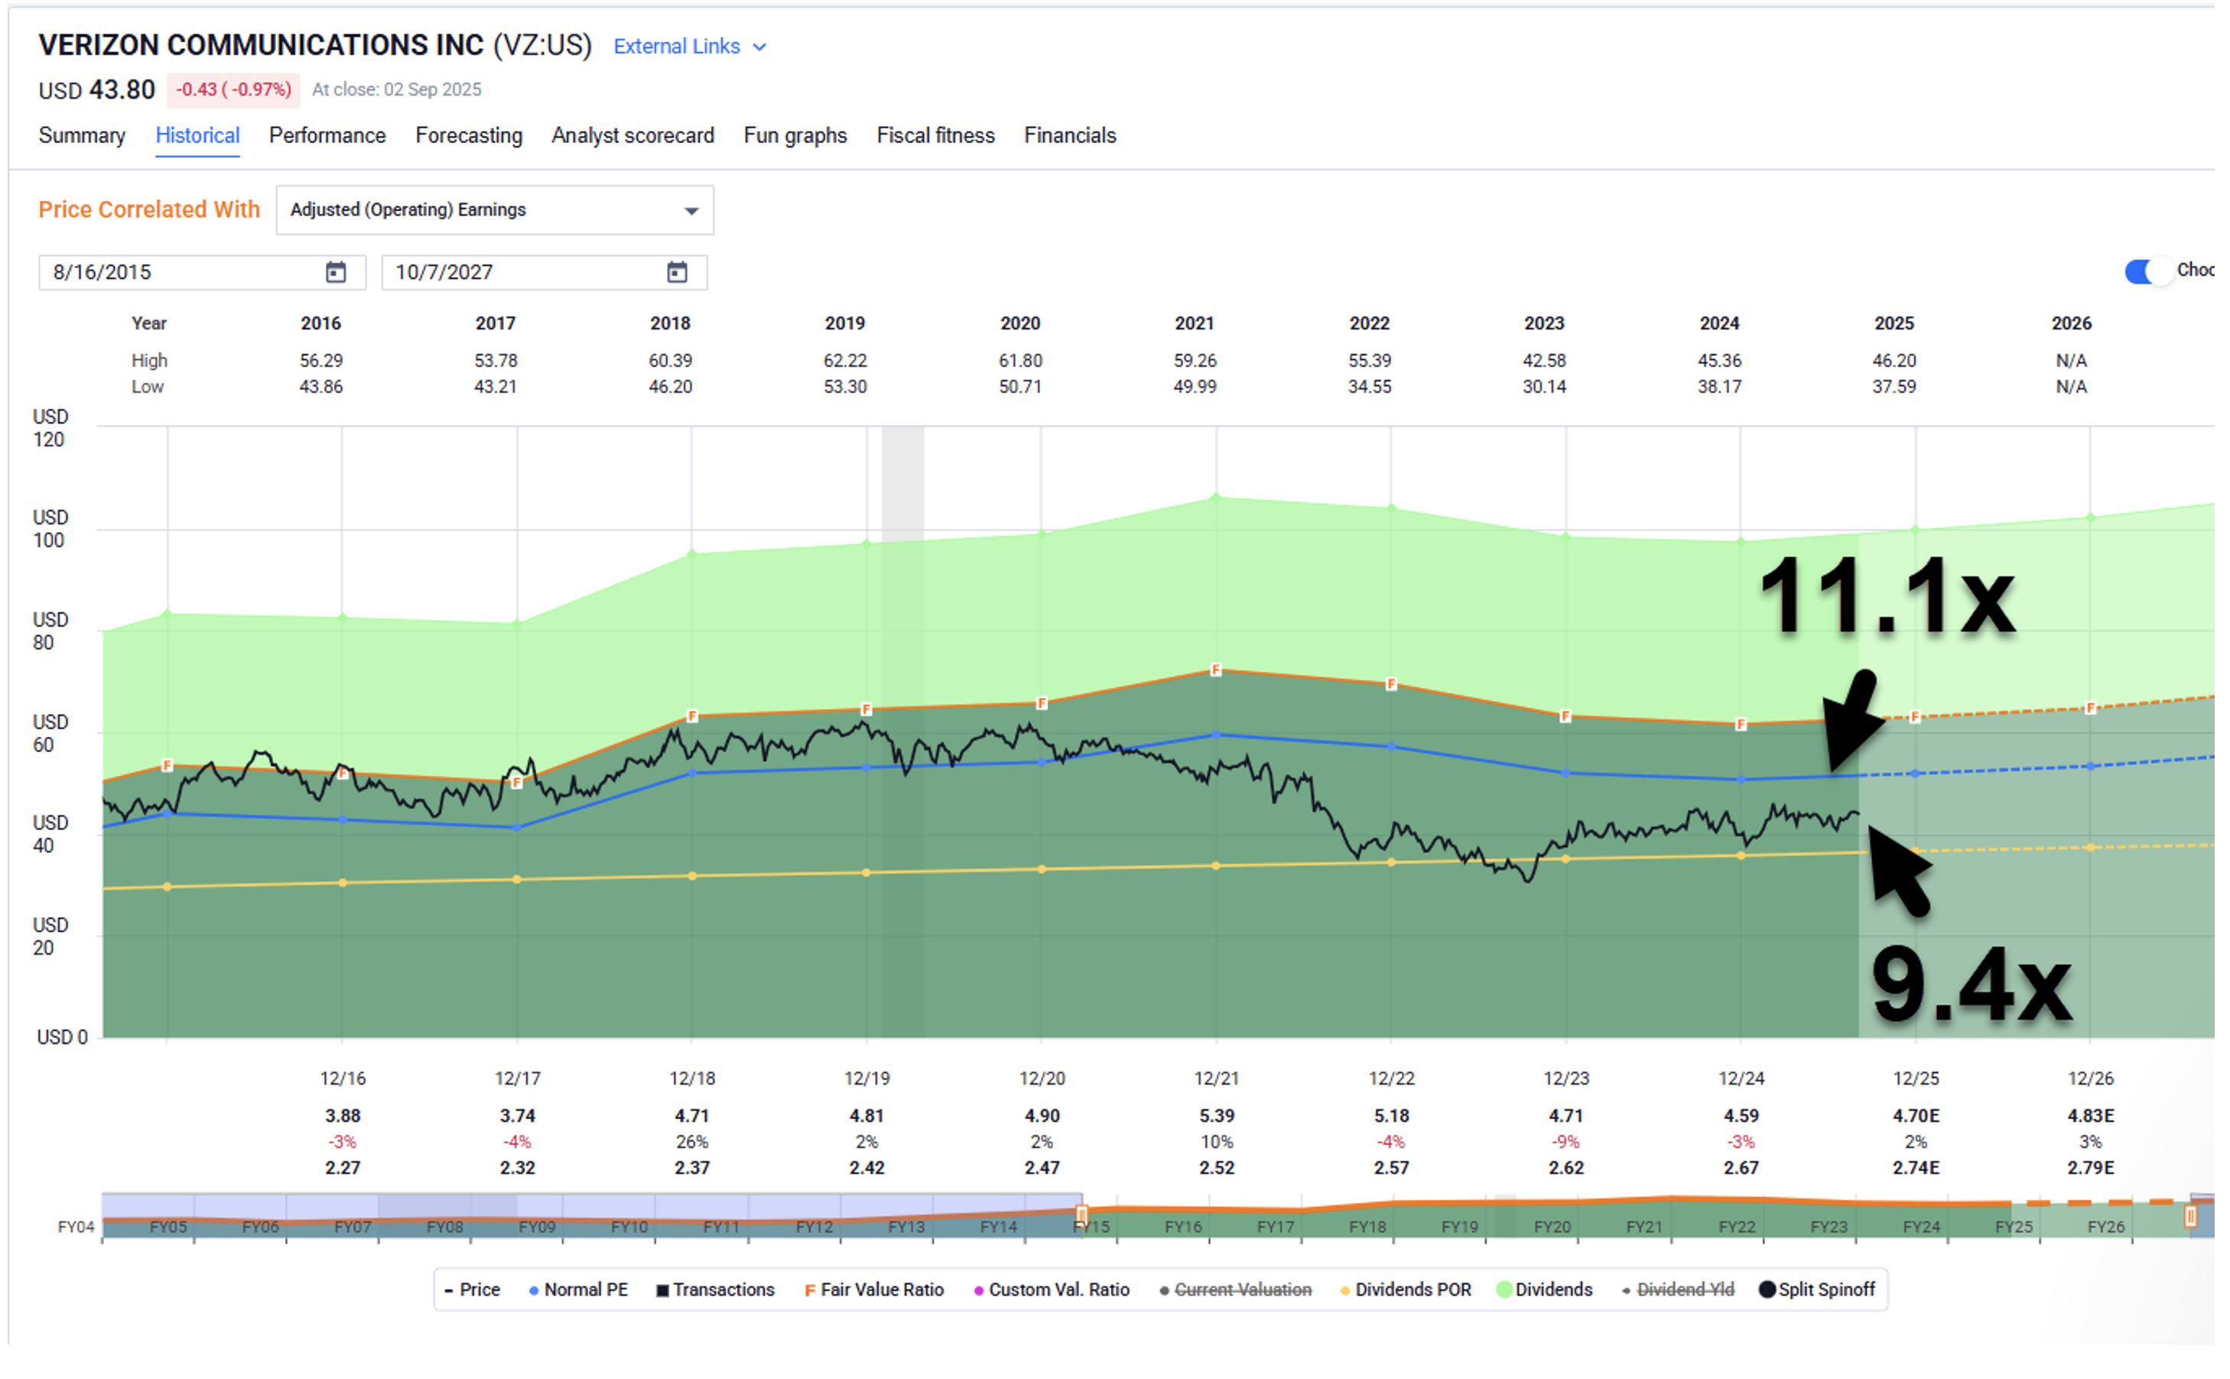This screenshot has height=1379, width=2230.
Task: Grab the left range slider handle at FY15
Action: pos(1082,1215)
